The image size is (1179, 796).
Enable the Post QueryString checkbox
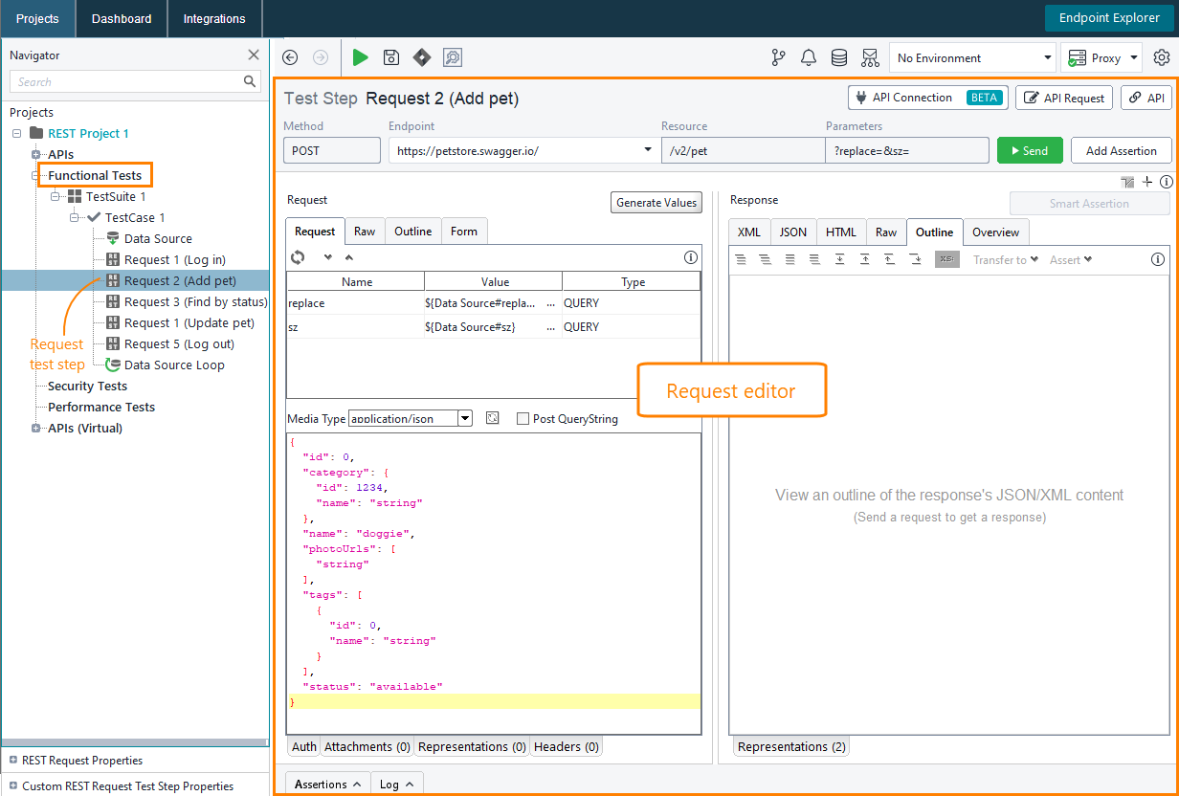(523, 418)
